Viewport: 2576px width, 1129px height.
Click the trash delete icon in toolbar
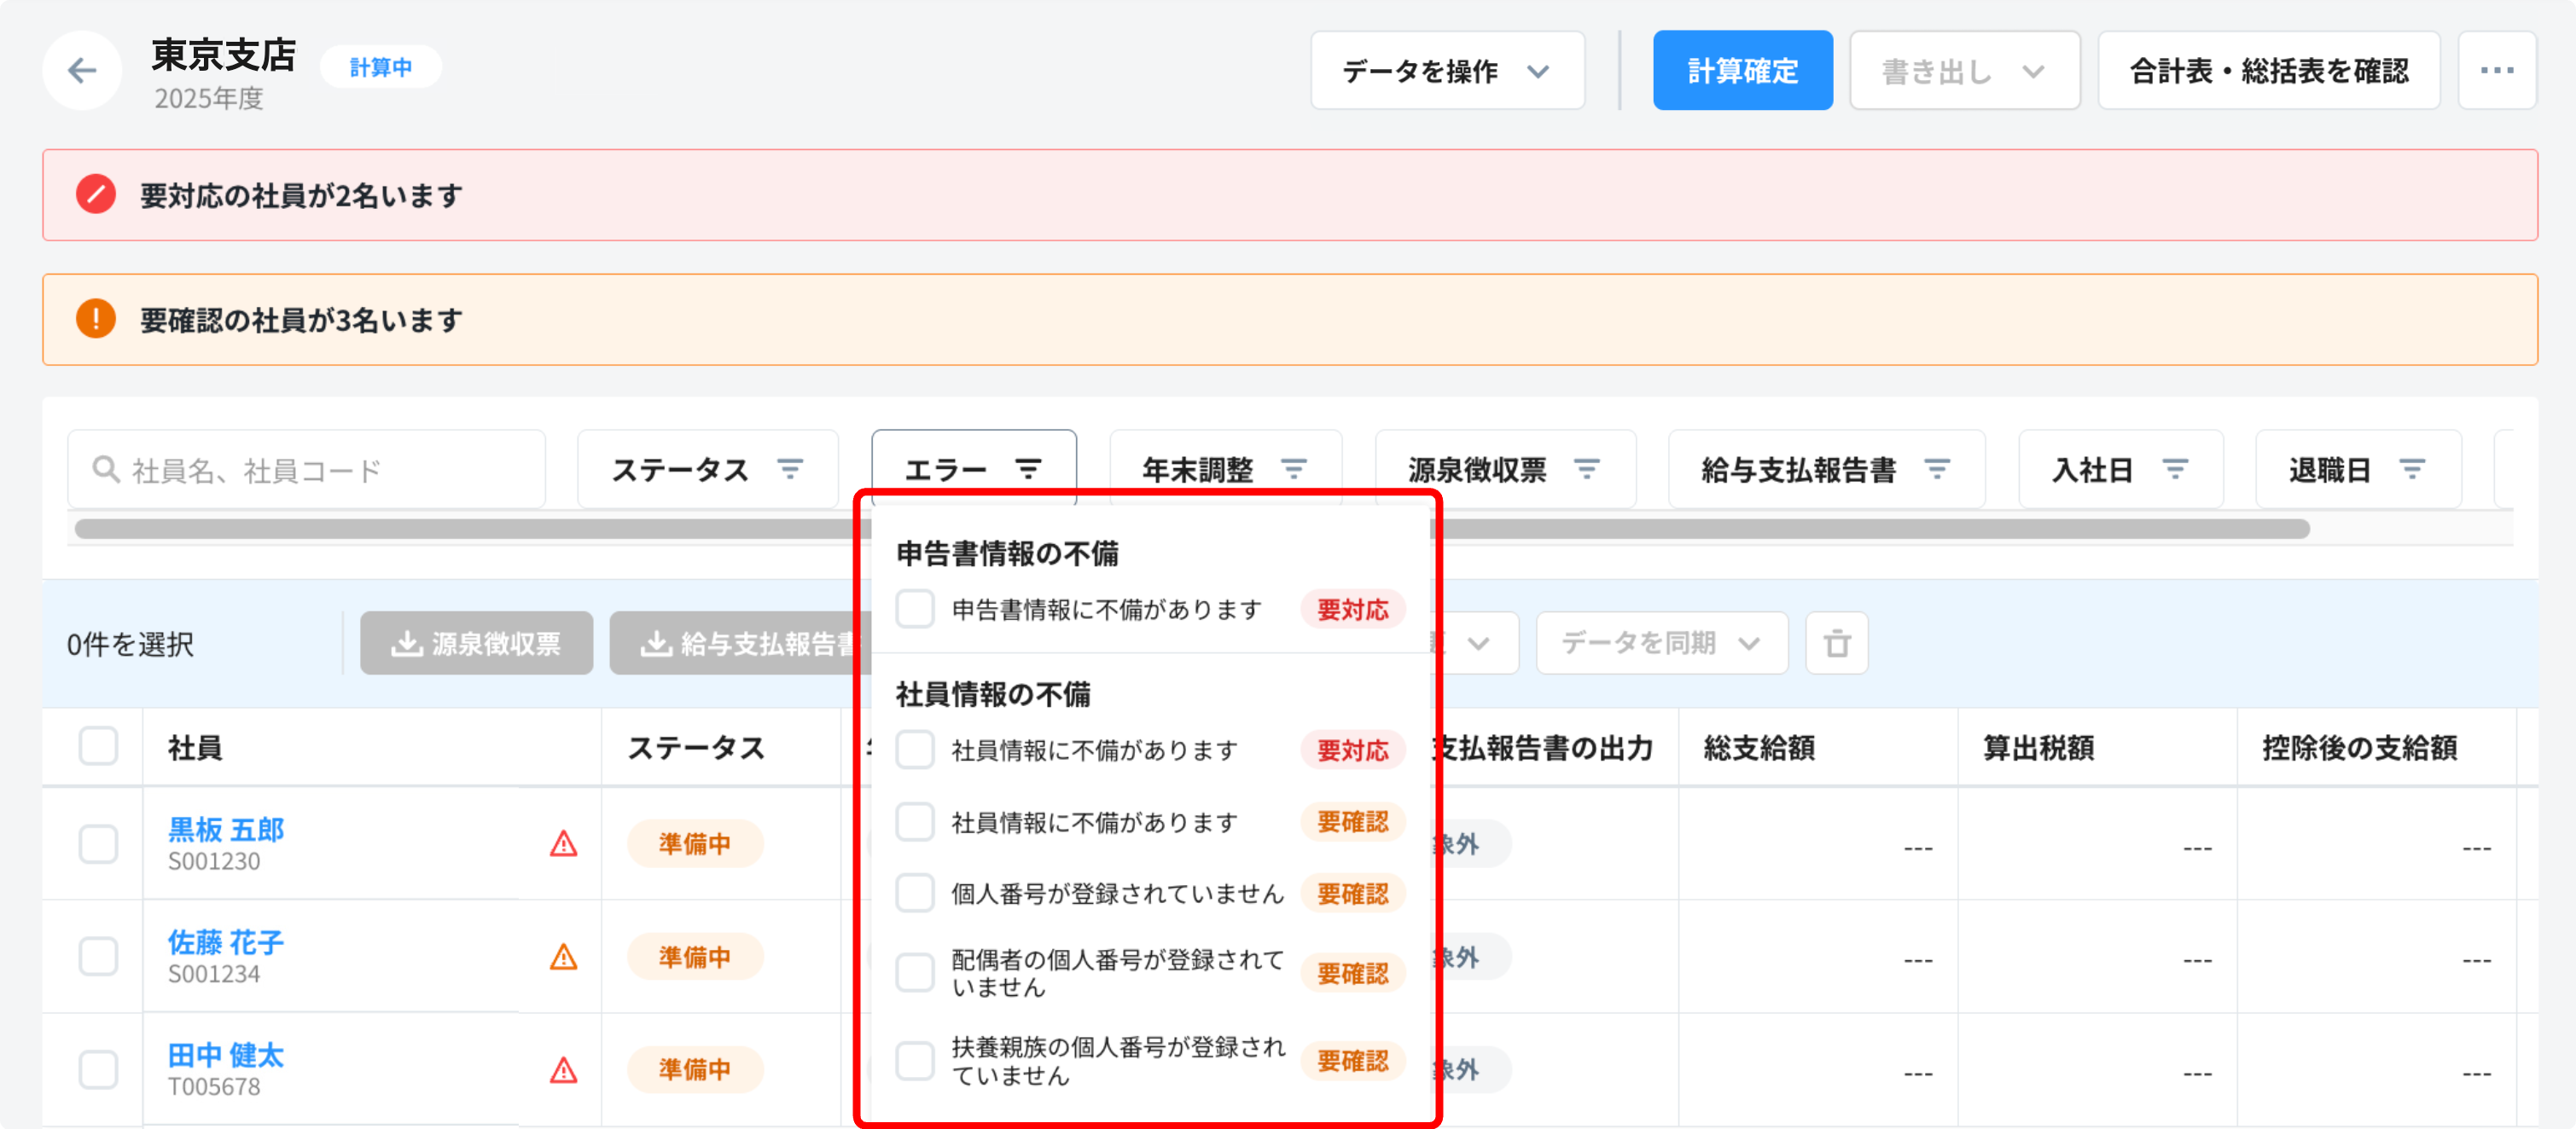1836,644
